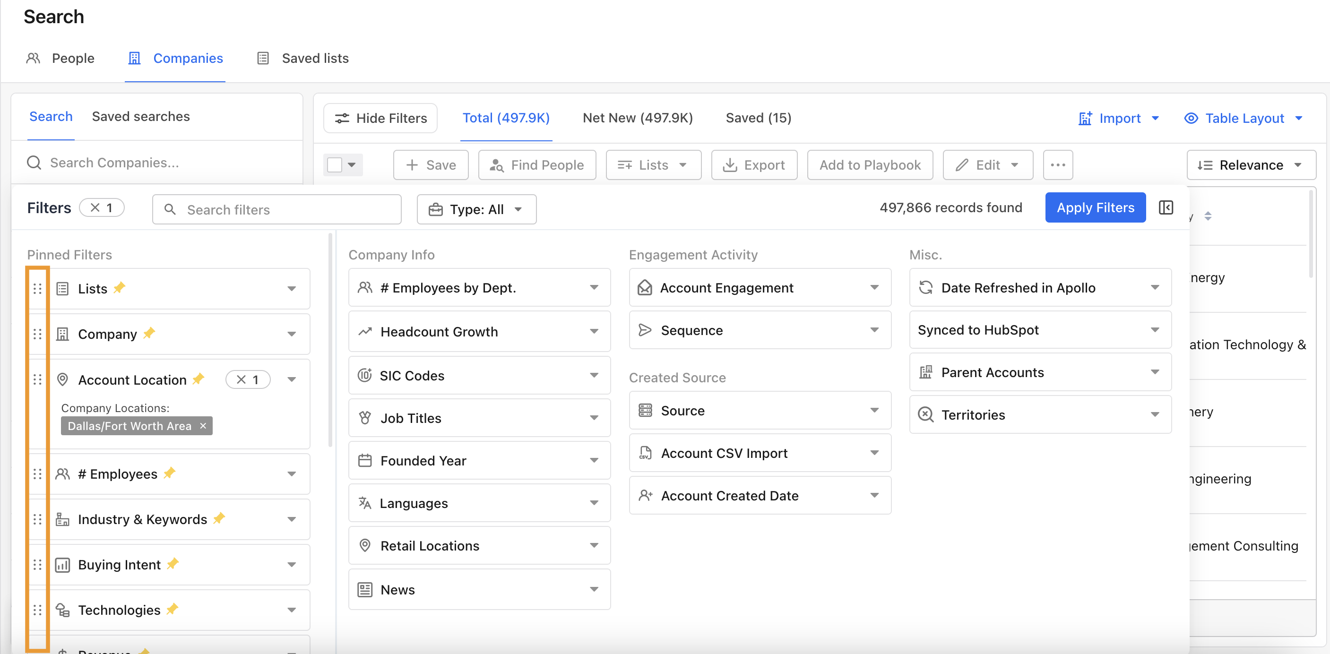Click the Table Layout eye icon
1330x654 pixels.
coord(1191,118)
